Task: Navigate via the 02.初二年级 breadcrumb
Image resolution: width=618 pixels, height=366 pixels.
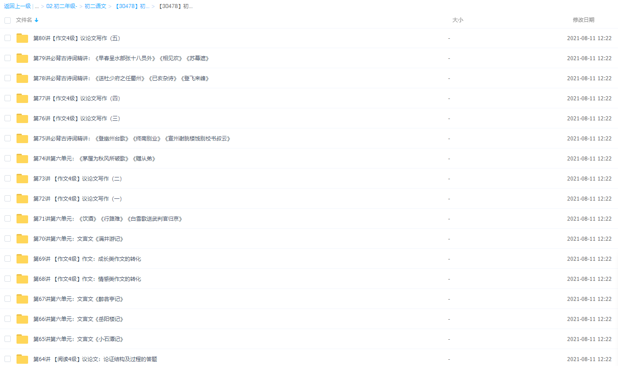Action: 62,6
